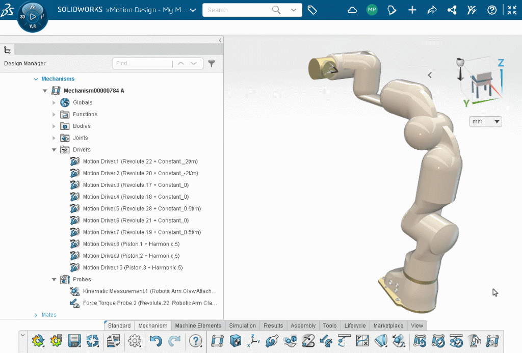Click the Undo arrow icon
Screen dimensions: 522x353
[156, 341]
